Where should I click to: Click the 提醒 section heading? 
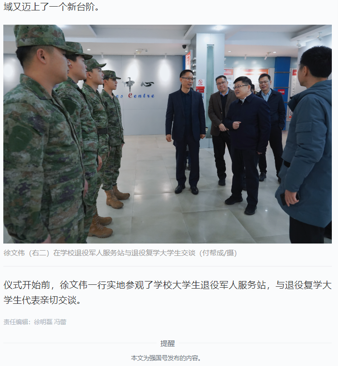[x=168, y=343]
